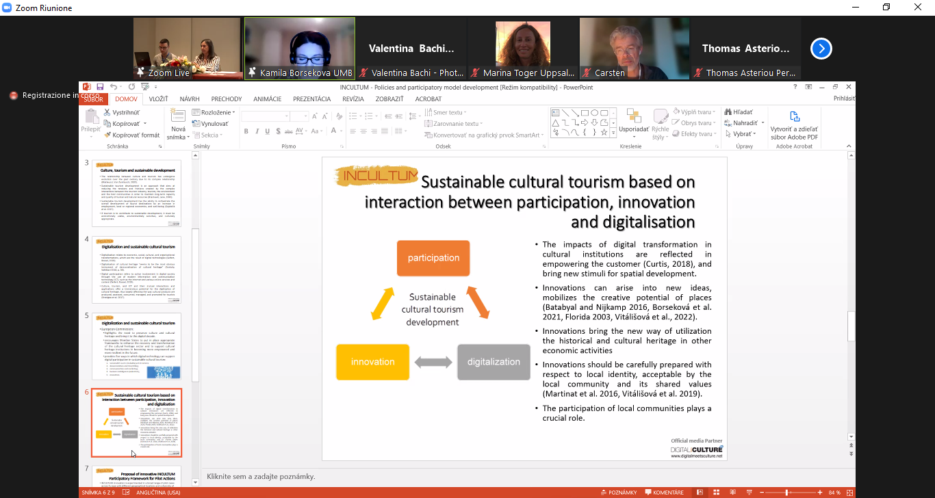
Task: Select the oval shape in gallery
Action: click(x=595, y=113)
